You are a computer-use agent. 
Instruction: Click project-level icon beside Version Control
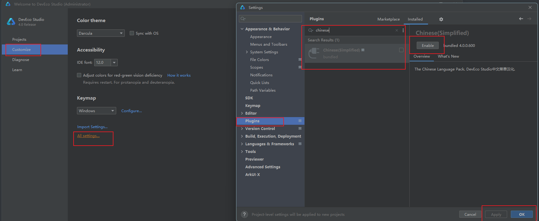coord(300,128)
